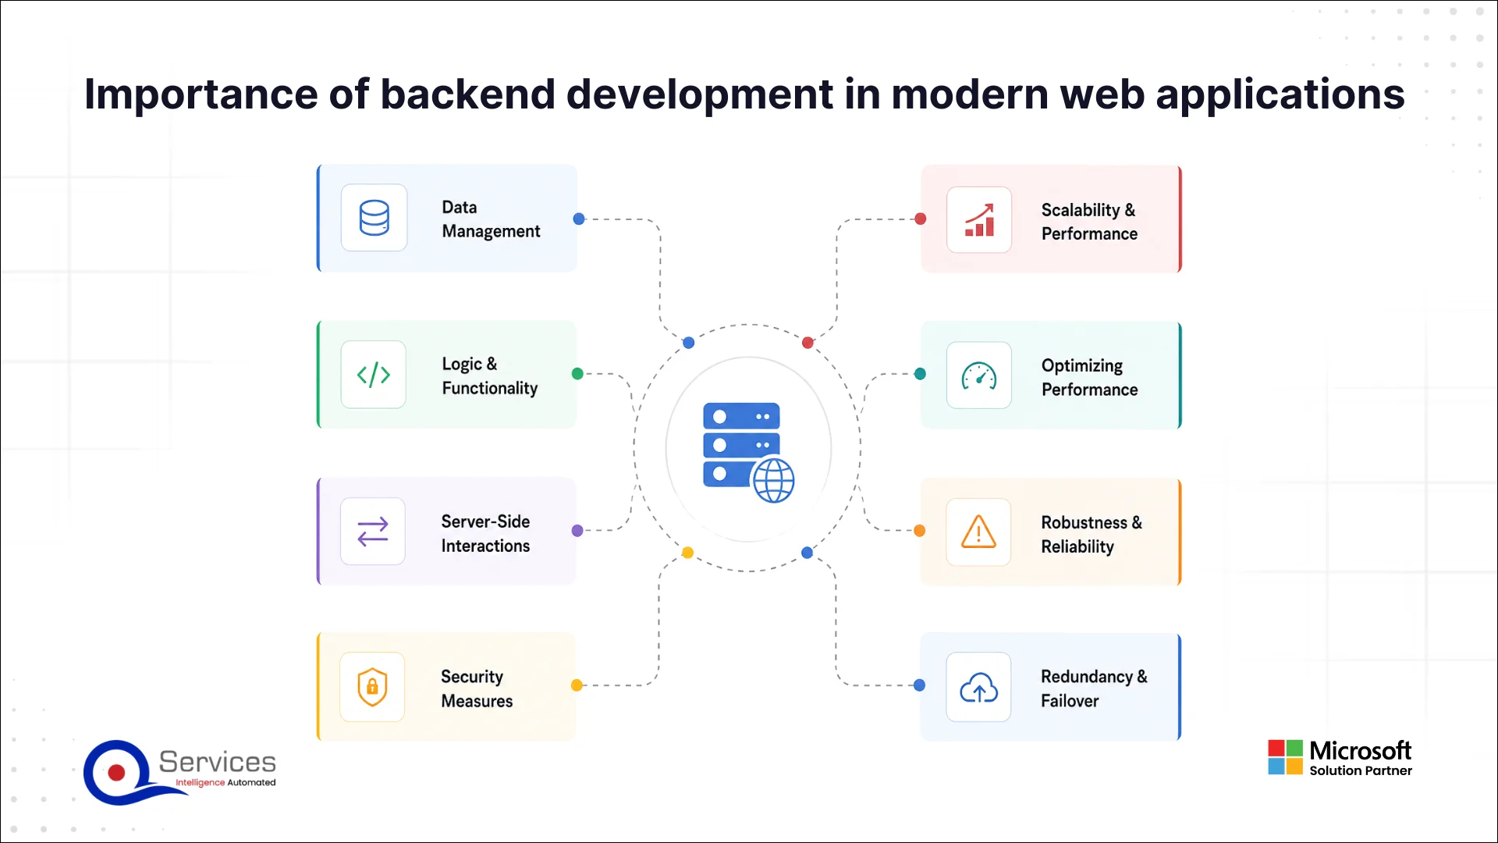Click the cloud upload icon for Redundancy & Failover
Image resolution: width=1498 pixels, height=843 pixels.
tap(978, 688)
